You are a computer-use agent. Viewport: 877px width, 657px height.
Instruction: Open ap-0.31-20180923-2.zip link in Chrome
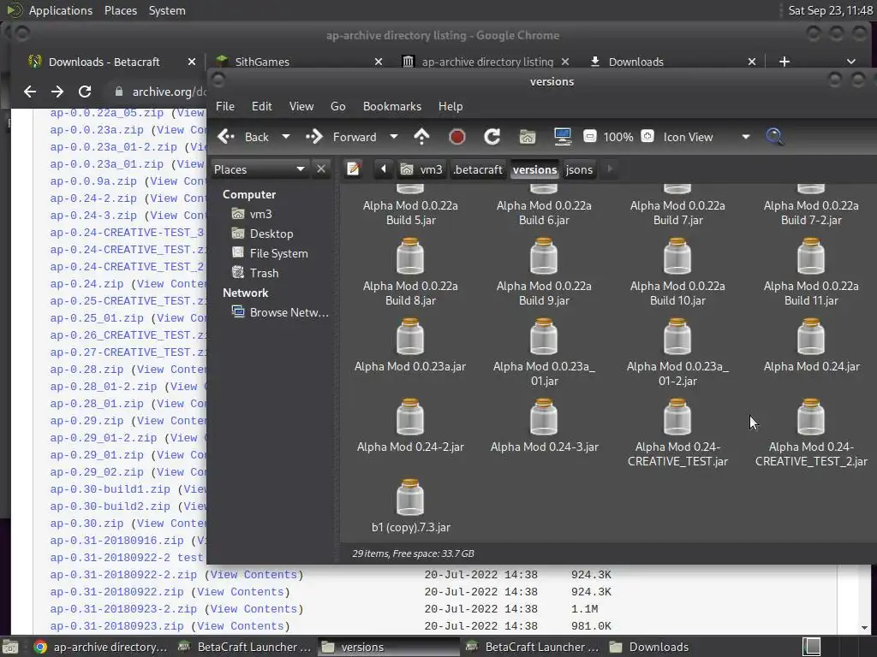123,609
